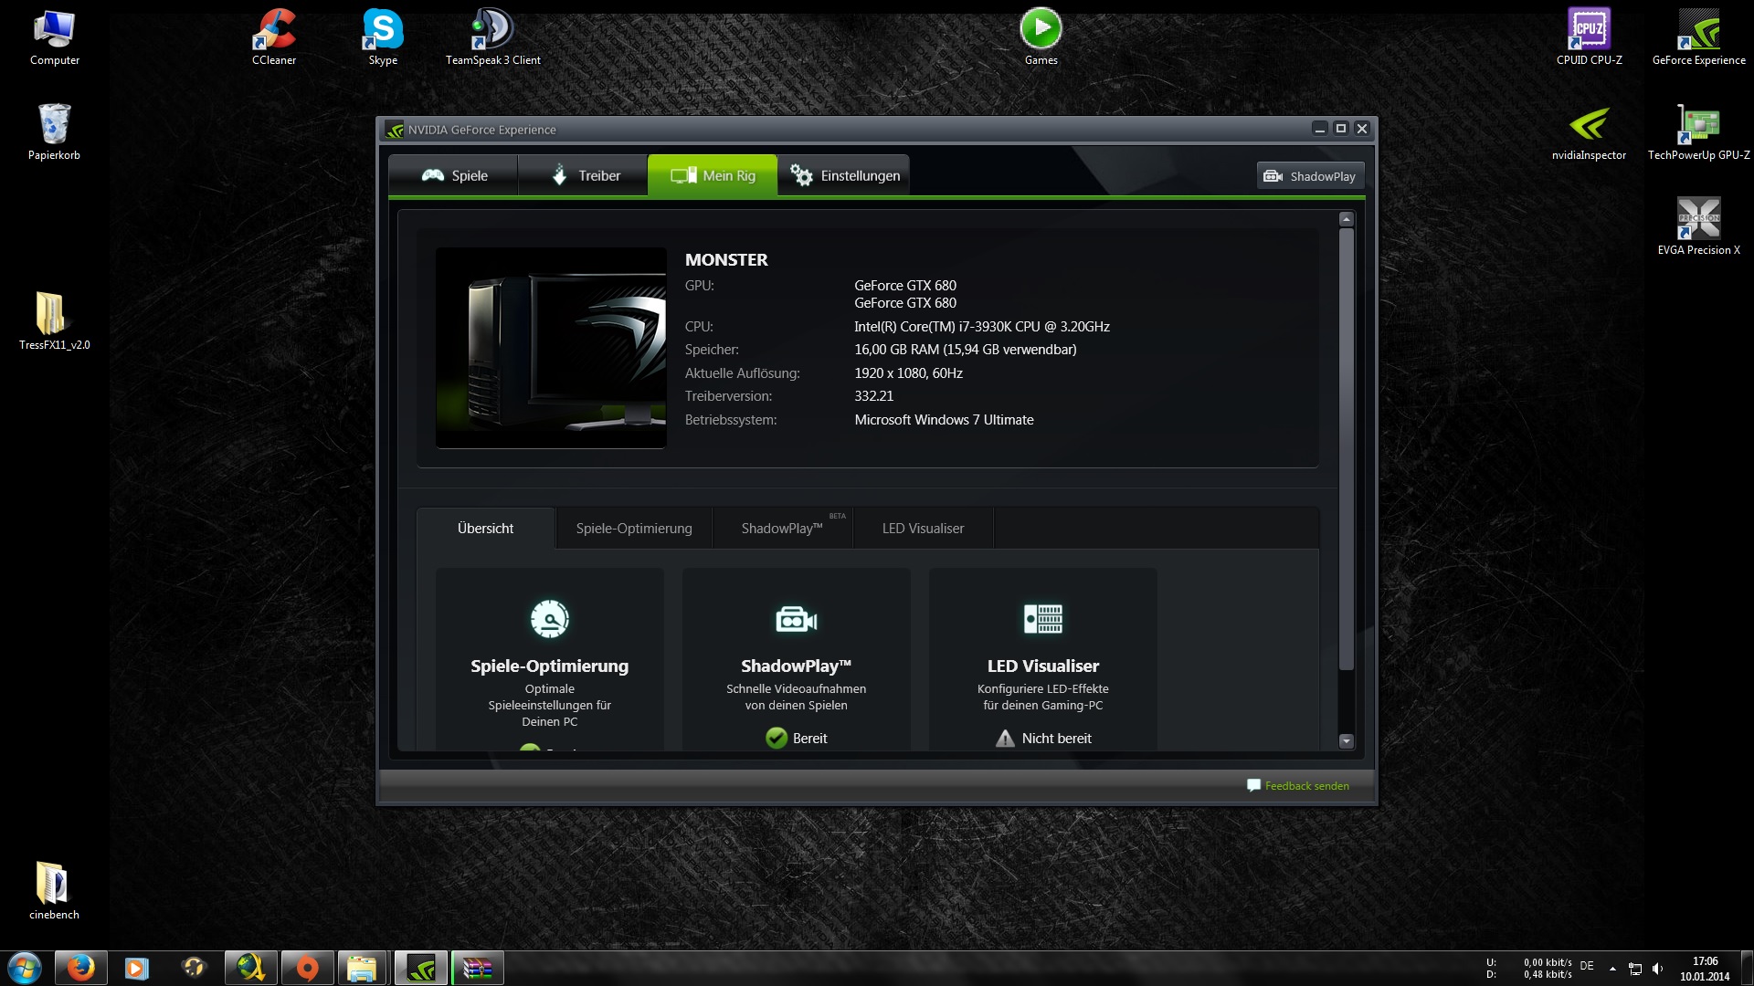Click the ShadowPlay camera icon tile
The image size is (1754, 986).
click(796, 619)
